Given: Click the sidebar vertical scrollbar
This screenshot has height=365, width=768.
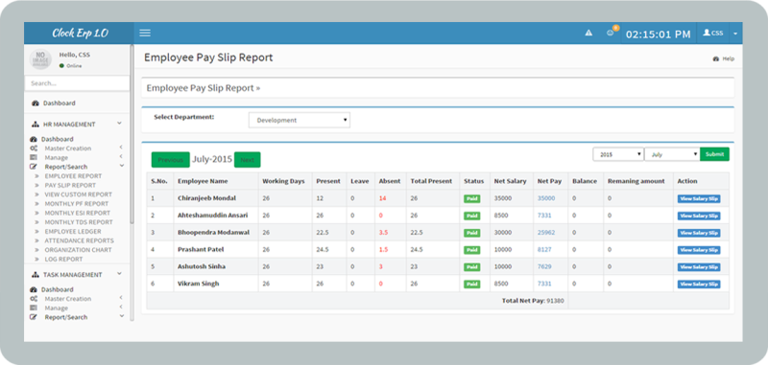Looking at the screenshot, I should 132,134.
